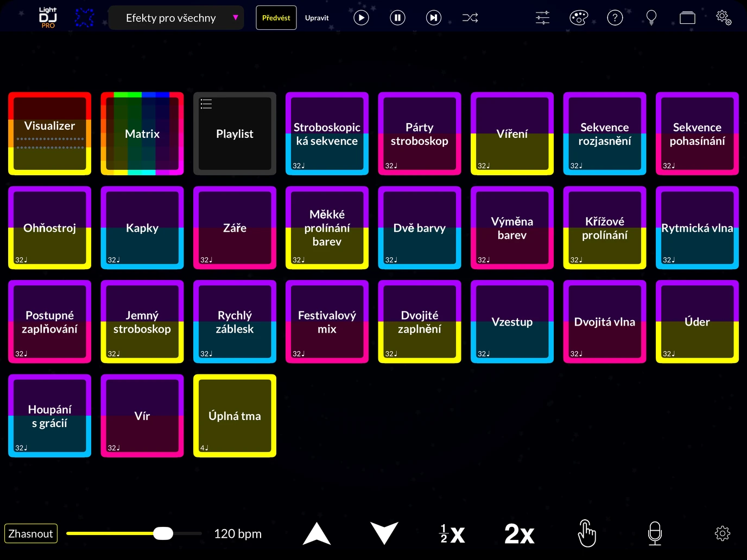The image size is (747, 560).
Task: Open top-right settings gear
Action: (x=724, y=17)
